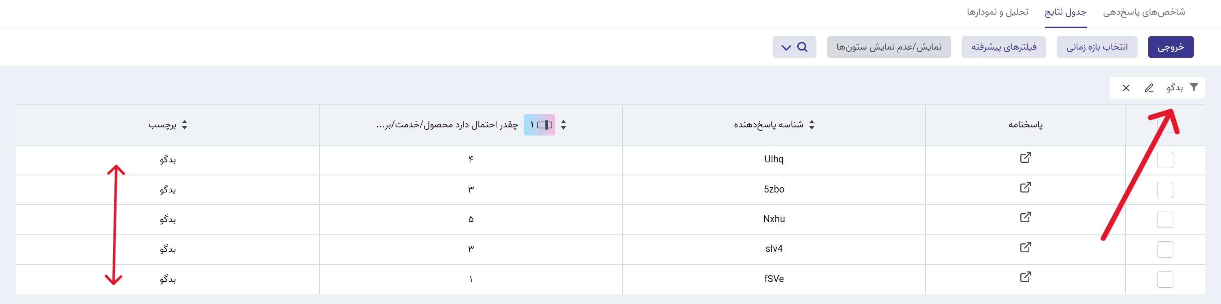Remove the بدگو filter chip
Viewport: 1221px width, 304px height.
tap(1126, 88)
